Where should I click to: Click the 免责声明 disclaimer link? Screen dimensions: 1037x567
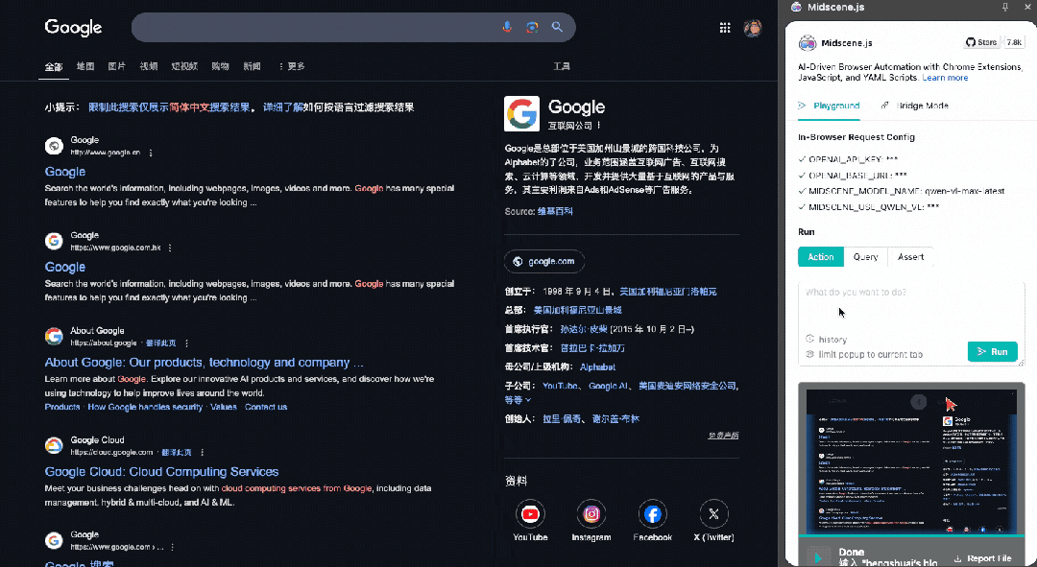(x=723, y=436)
